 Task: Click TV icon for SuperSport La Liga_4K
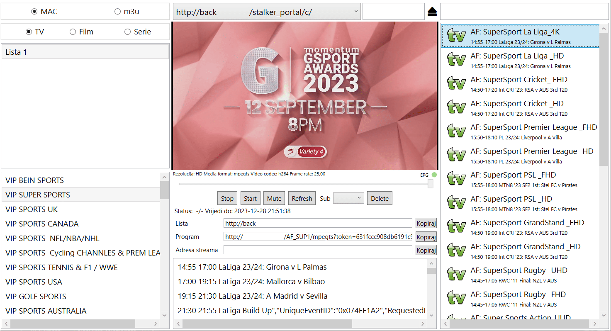(457, 36)
